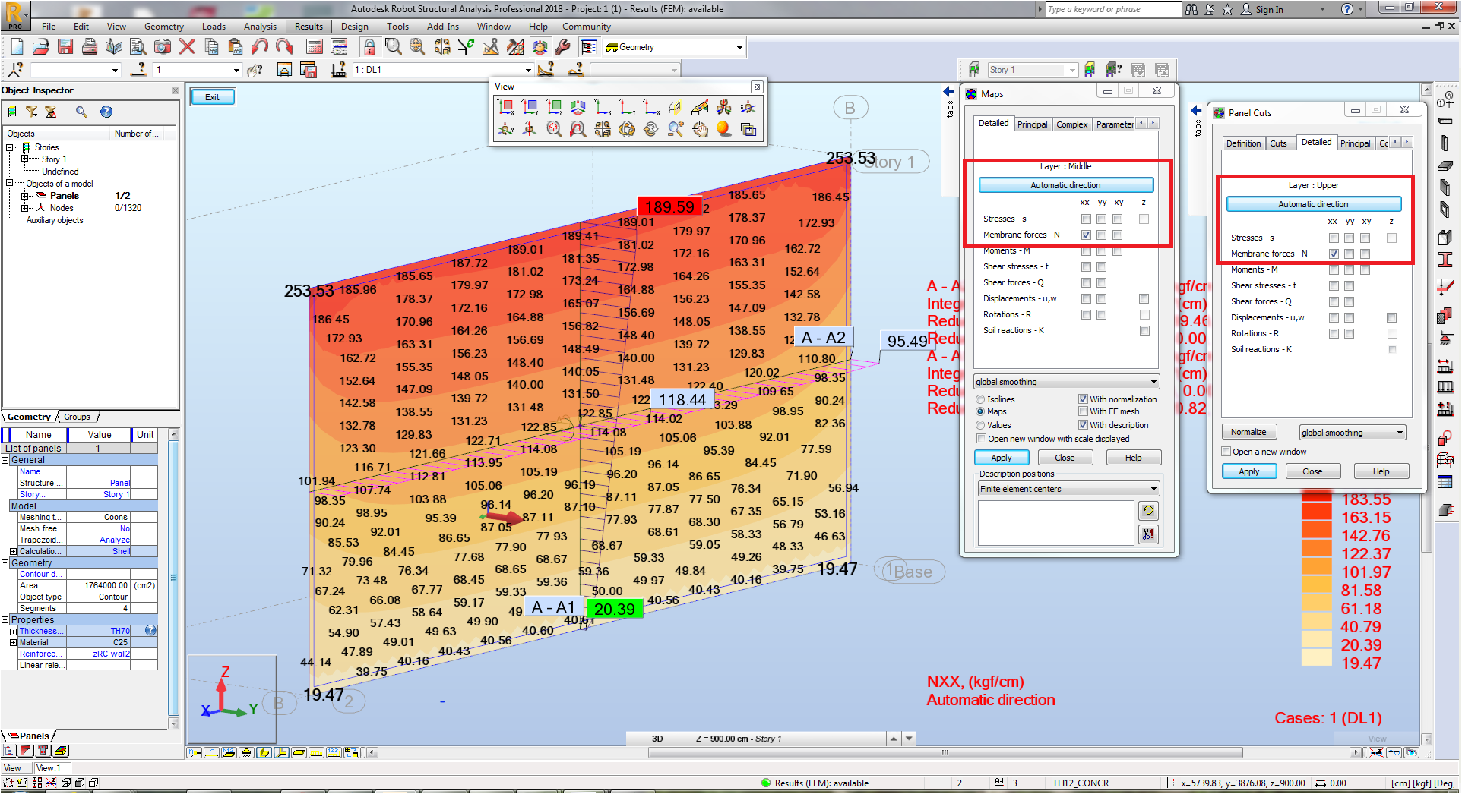Click Normalize button in Panel Cuts

click(x=1248, y=432)
